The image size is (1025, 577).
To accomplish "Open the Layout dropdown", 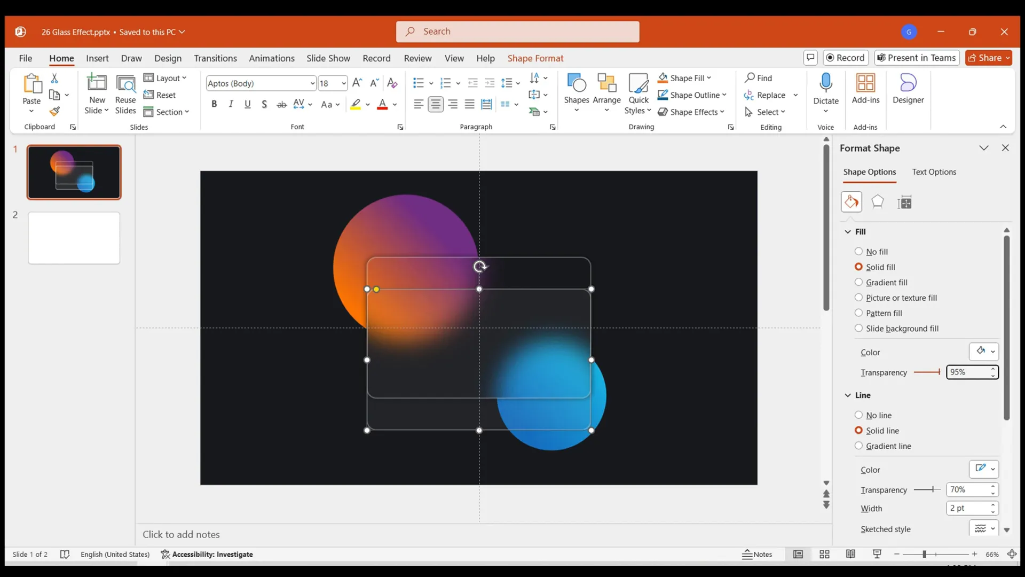I will click(x=165, y=78).
